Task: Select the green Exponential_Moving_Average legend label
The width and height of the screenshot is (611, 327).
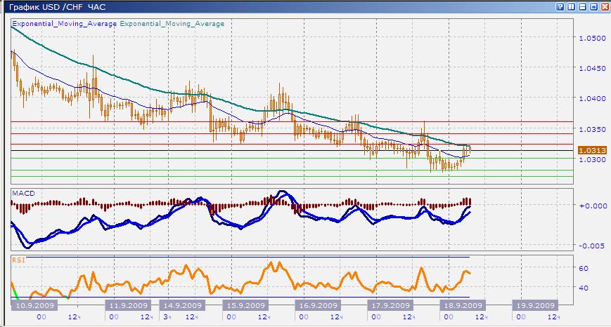Action: 172,23
